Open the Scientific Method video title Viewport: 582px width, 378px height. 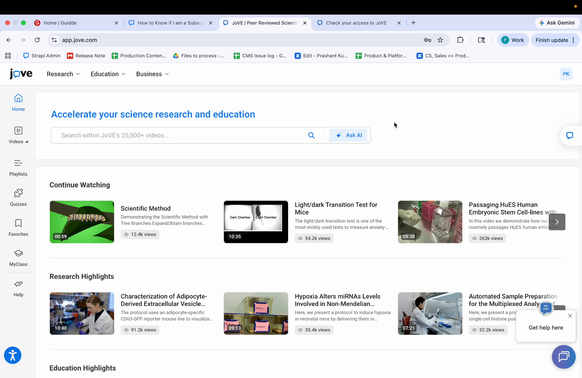click(x=145, y=208)
